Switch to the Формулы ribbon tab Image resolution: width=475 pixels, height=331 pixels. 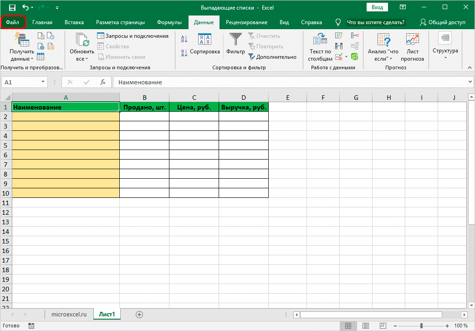[x=169, y=22]
